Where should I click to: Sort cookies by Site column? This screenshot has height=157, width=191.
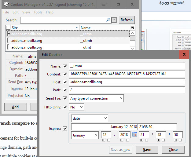tap(45, 28)
